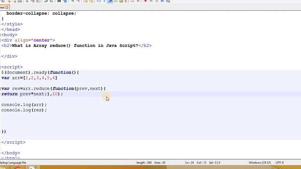Click the closing </head> tag

point(10,30)
